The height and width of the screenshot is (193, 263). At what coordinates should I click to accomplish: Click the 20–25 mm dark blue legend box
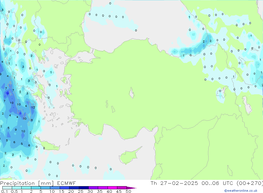[74, 188]
